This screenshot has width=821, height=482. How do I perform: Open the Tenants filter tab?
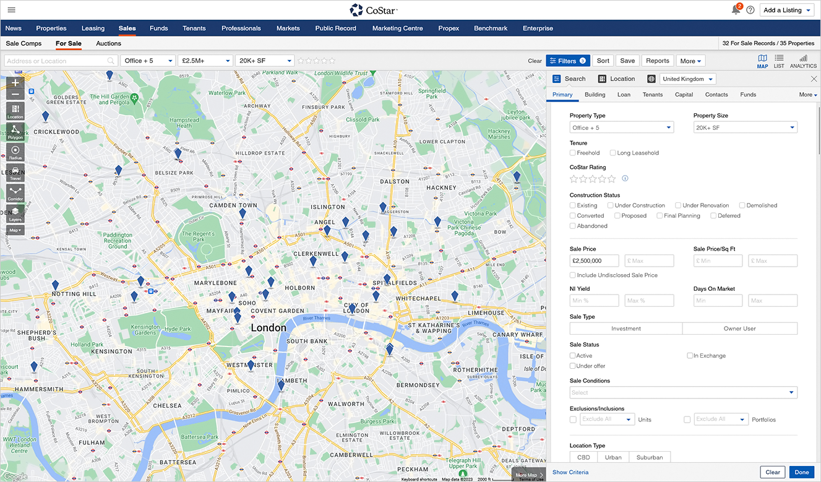pos(653,95)
